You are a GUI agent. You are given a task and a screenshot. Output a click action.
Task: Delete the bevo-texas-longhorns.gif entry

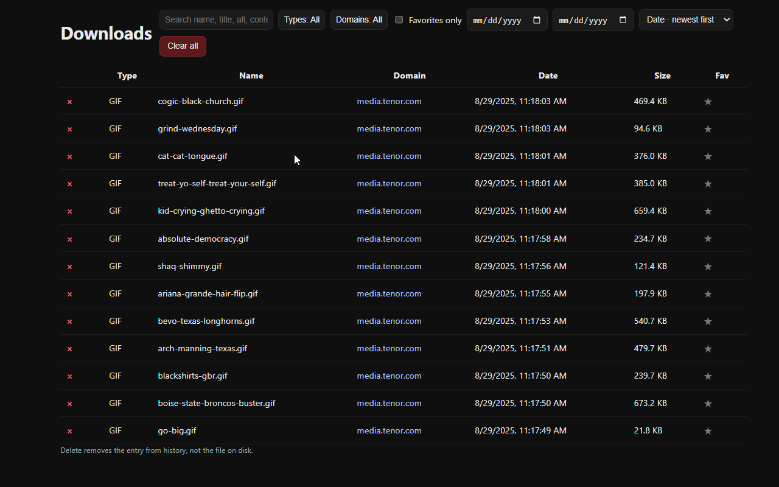[69, 321]
